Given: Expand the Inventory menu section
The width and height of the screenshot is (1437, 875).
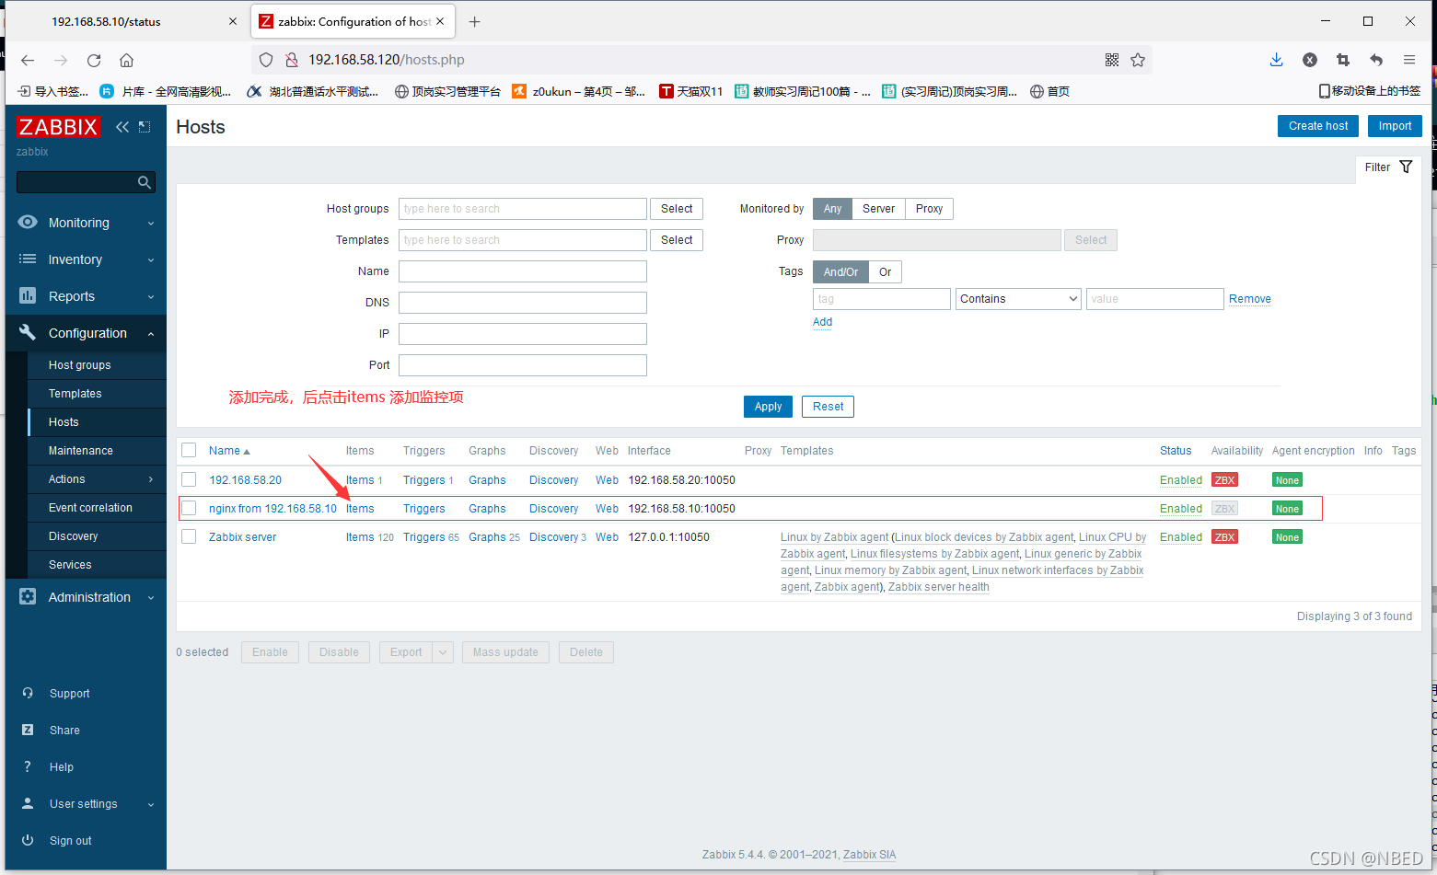Looking at the screenshot, I should point(151,259).
